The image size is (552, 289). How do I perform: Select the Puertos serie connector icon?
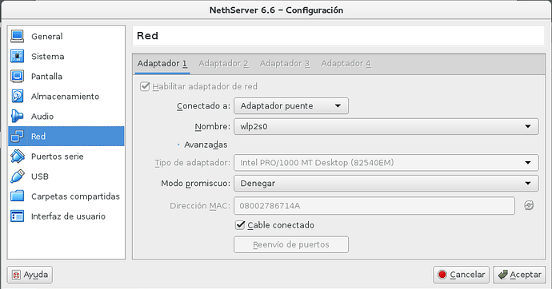pyautogui.click(x=18, y=156)
